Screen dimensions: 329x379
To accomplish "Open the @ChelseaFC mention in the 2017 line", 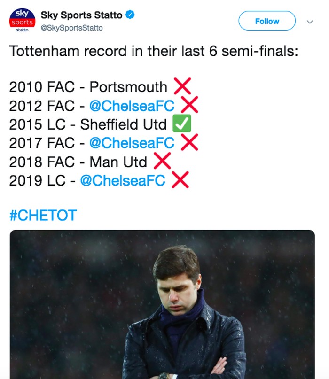I will pos(132,143).
